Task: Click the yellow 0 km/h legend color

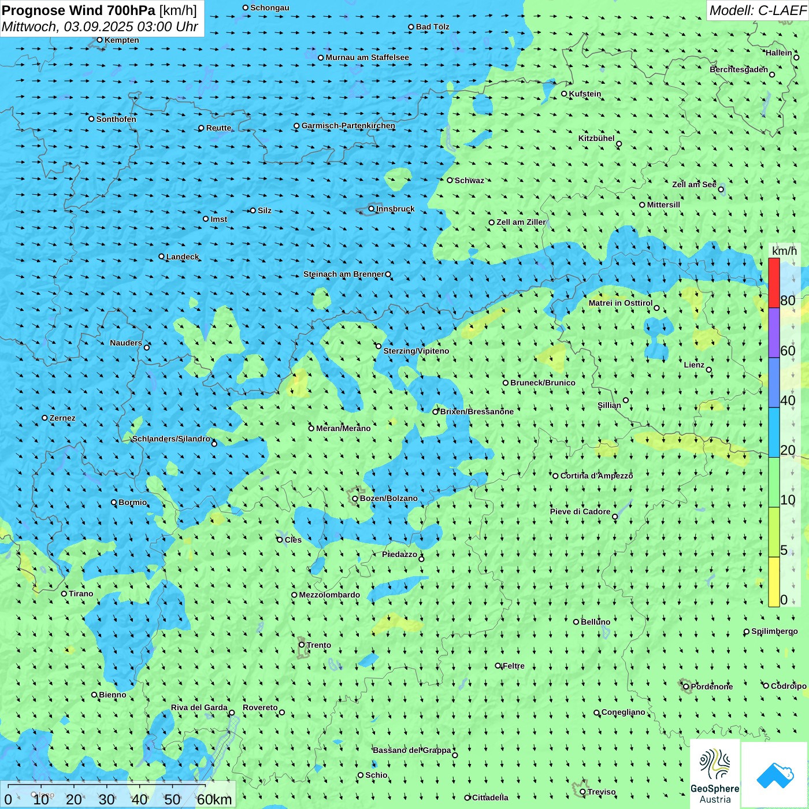Action: click(x=774, y=582)
